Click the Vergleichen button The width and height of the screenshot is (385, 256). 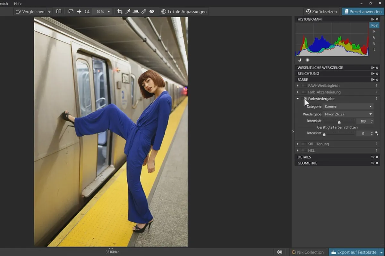pos(30,12)
